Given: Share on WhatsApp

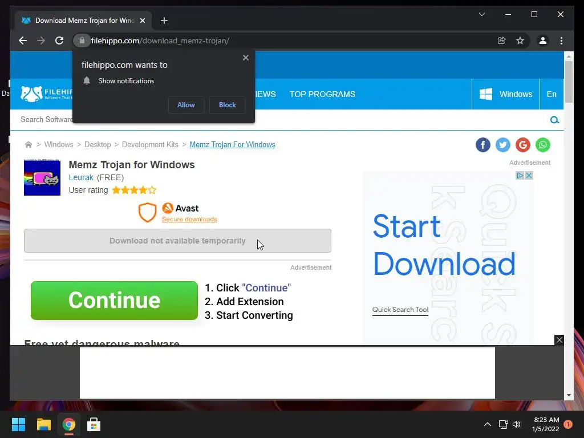Looking at the screenshot, I should [x=543, y=145].
